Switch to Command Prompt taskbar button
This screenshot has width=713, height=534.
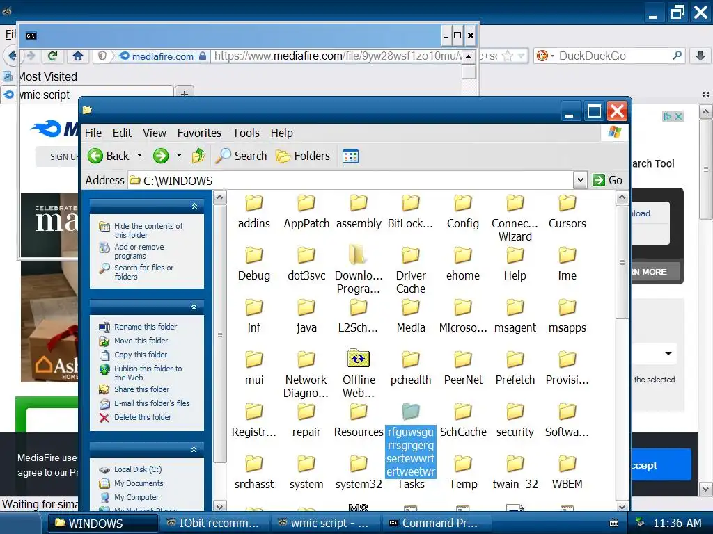(434, 523)
